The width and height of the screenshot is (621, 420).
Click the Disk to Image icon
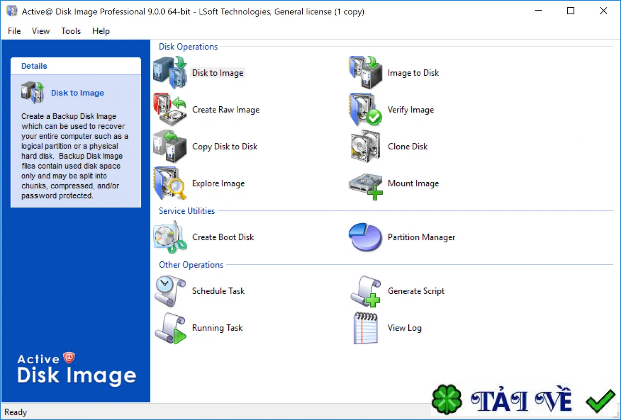tap(170, 73)
